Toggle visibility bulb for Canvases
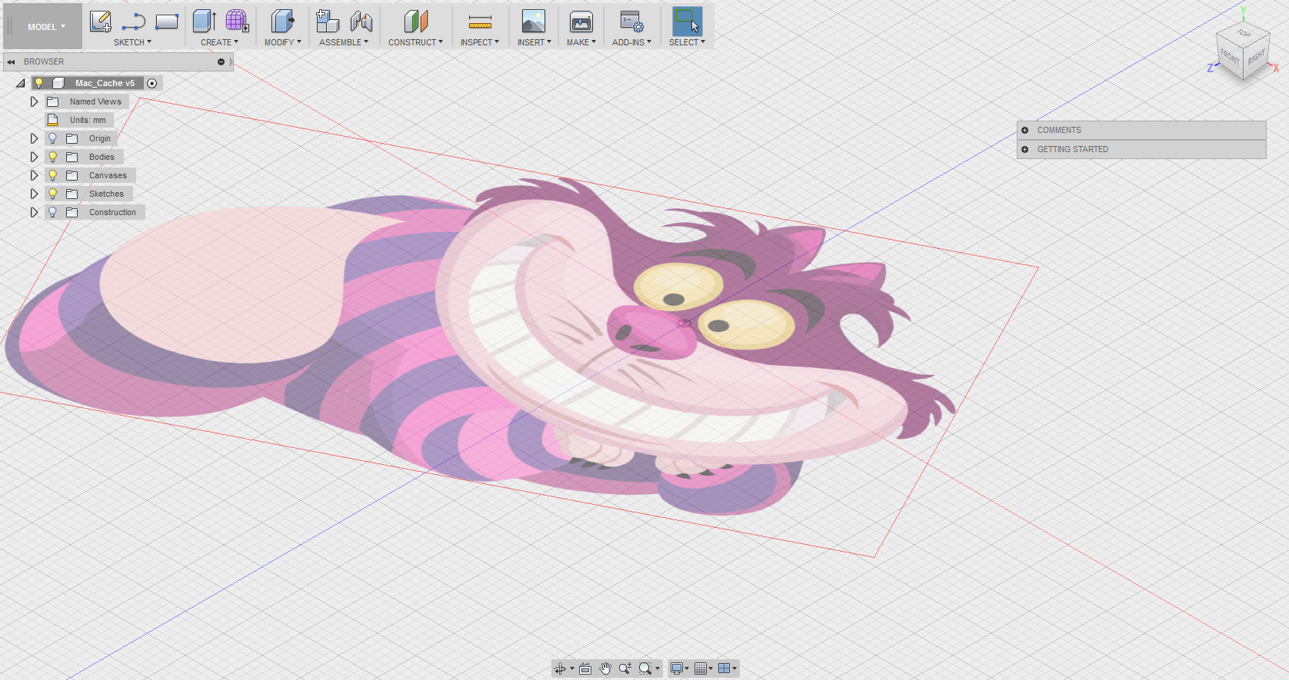Viewport: 1289px width, 680px height. pyautogui.click(x=52, y=175)
